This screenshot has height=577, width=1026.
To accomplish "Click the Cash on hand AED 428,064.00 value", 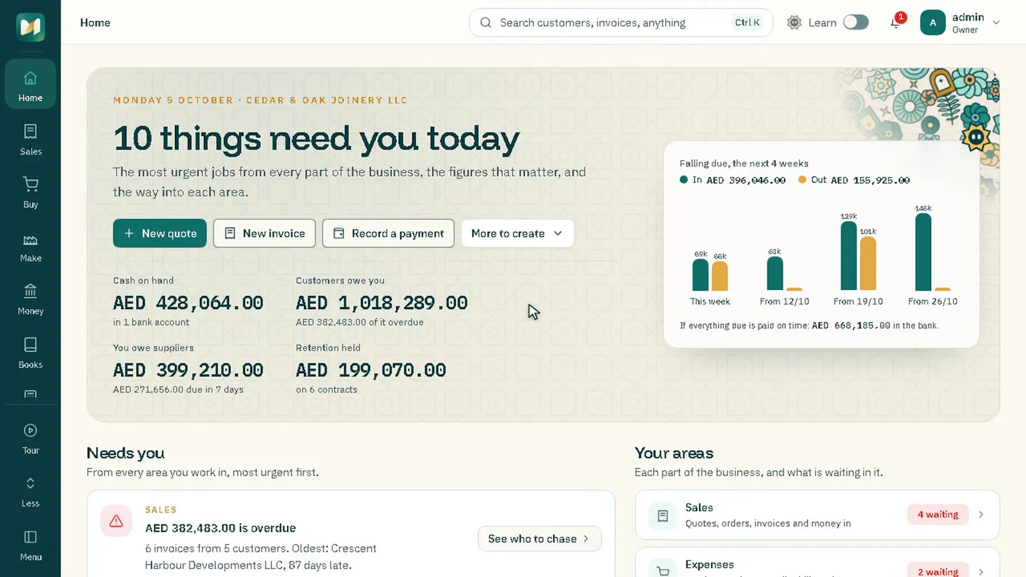I will 188,303.
